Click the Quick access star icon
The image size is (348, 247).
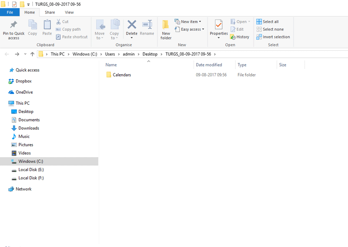12,70
